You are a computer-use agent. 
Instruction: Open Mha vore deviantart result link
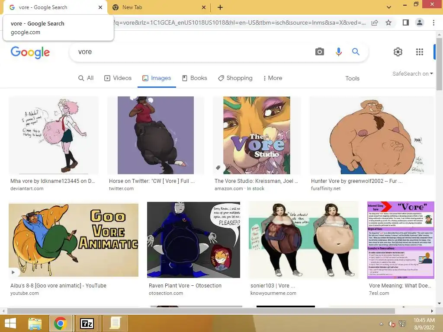pyautogui.click(x=52, y=181)
